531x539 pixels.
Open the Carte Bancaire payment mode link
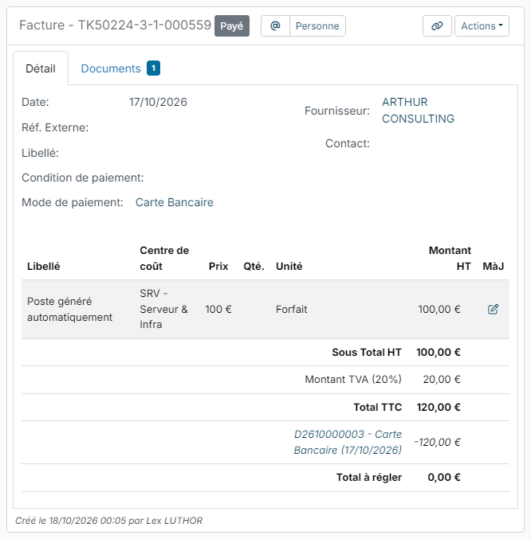point(174,202)
